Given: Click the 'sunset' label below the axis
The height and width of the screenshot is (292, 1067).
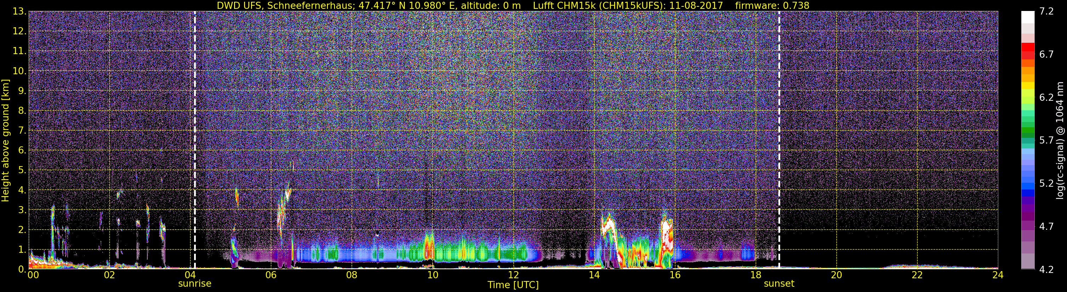Looking at the screenshot, I should point(779,284).
